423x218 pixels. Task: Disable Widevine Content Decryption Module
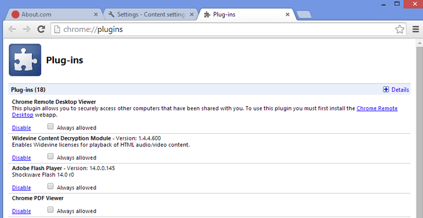point(21,157)
